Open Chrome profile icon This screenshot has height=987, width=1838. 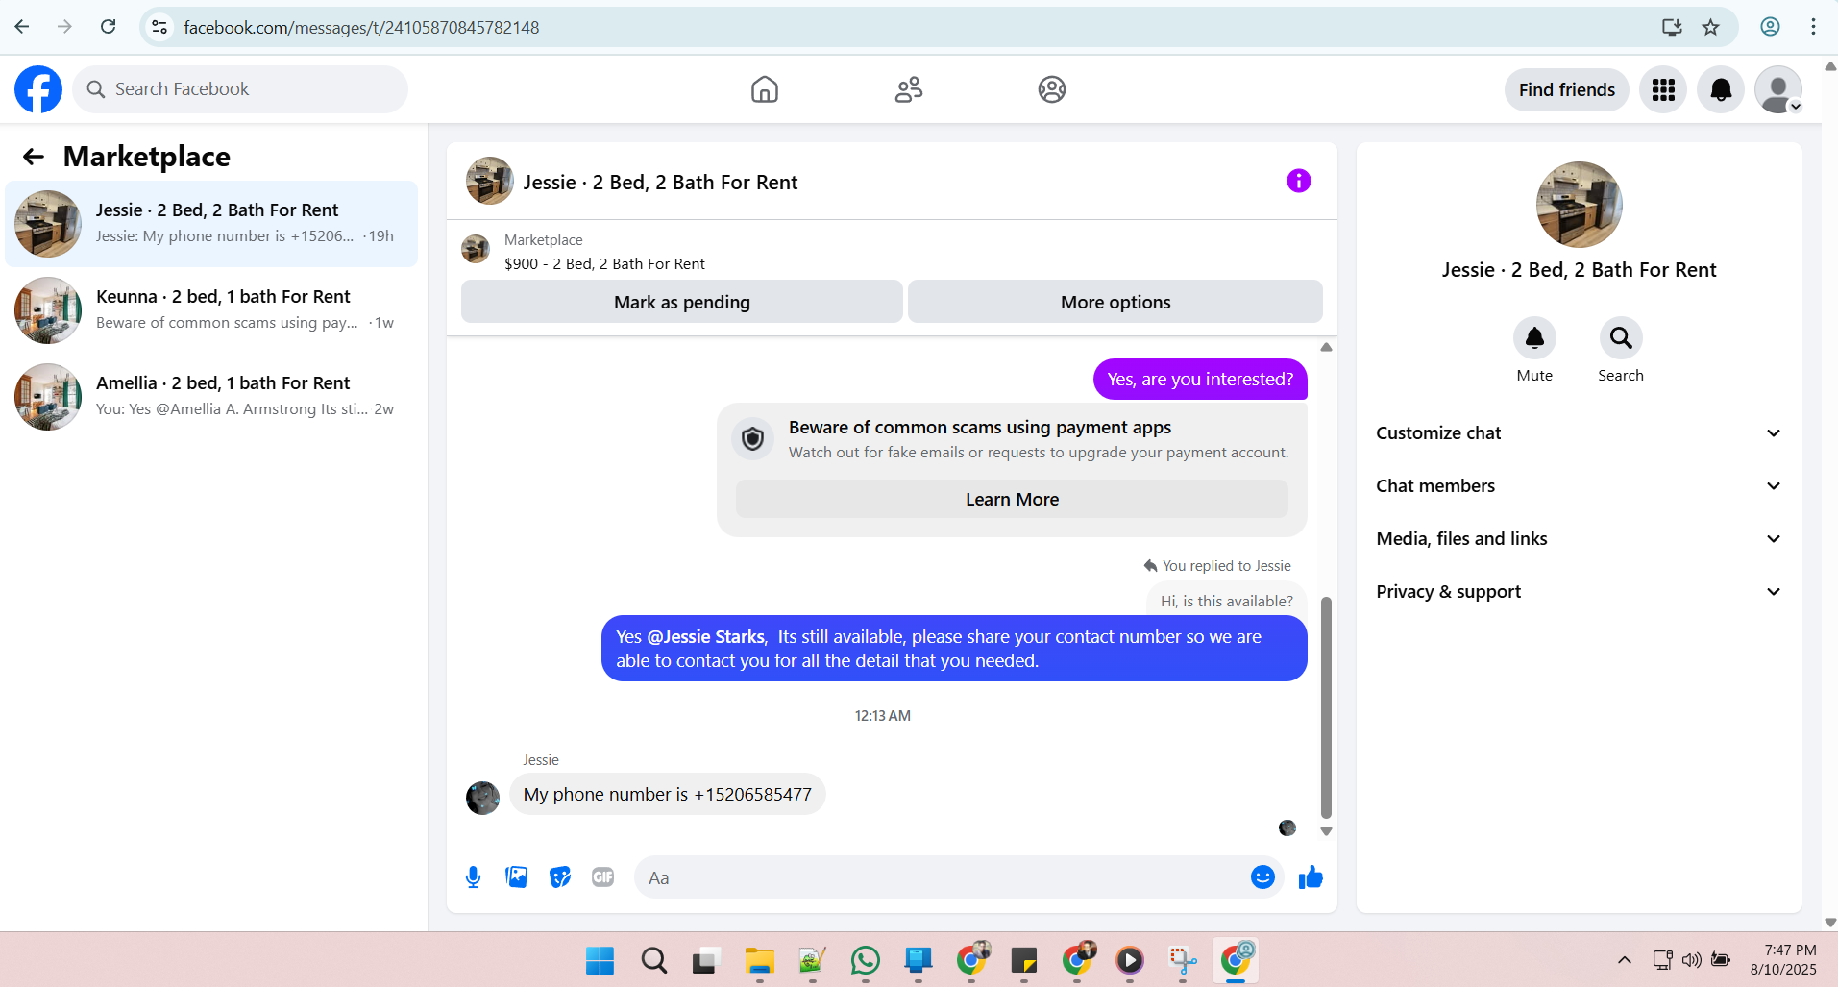click(1770, 27)
